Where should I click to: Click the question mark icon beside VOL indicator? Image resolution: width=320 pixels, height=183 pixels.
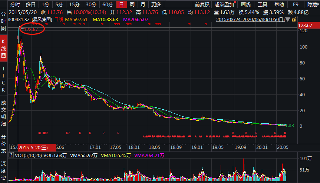point(10,156)
